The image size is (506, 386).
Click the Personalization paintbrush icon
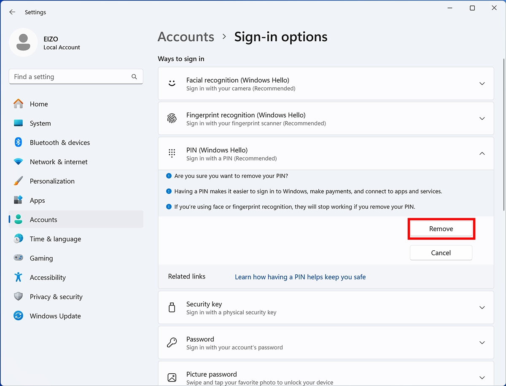click(18, 181)
